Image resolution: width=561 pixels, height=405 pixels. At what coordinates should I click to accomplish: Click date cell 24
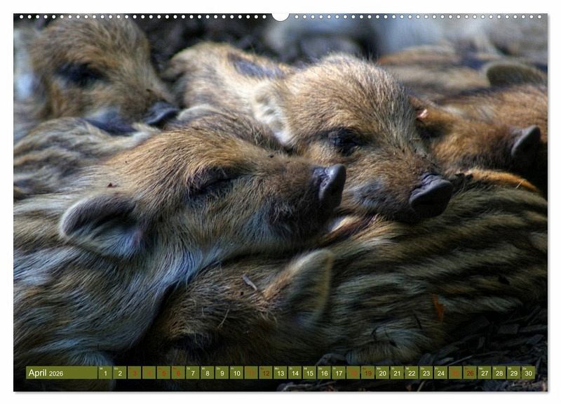pyautogui.click(x=440, y=373)
